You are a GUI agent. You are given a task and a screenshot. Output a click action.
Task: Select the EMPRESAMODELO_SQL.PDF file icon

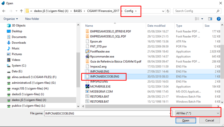coord(87,36)
